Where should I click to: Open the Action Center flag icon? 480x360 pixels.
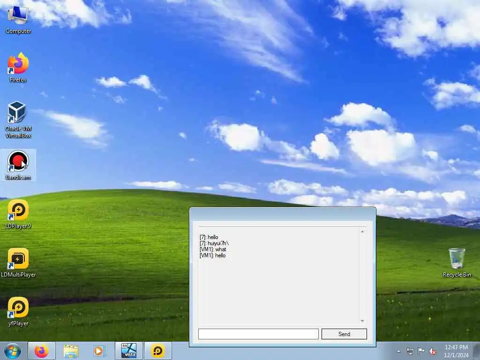click(421, 352)
